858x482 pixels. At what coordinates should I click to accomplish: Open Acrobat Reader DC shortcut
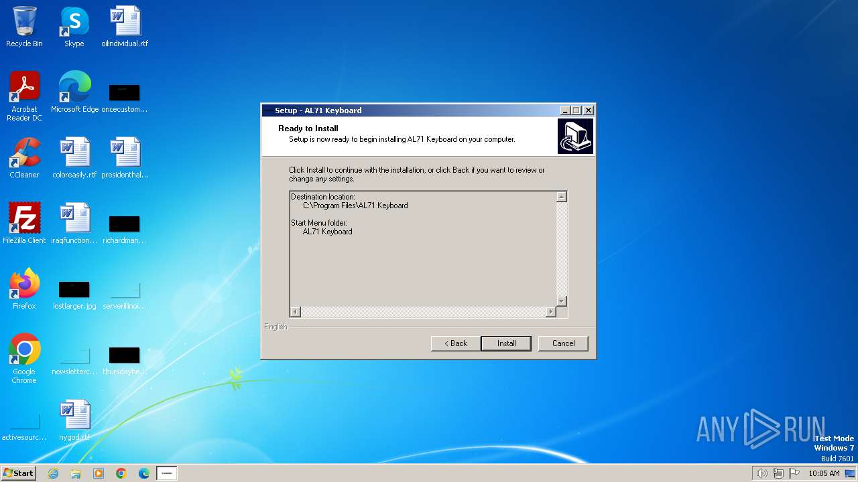tap(24, 96)
